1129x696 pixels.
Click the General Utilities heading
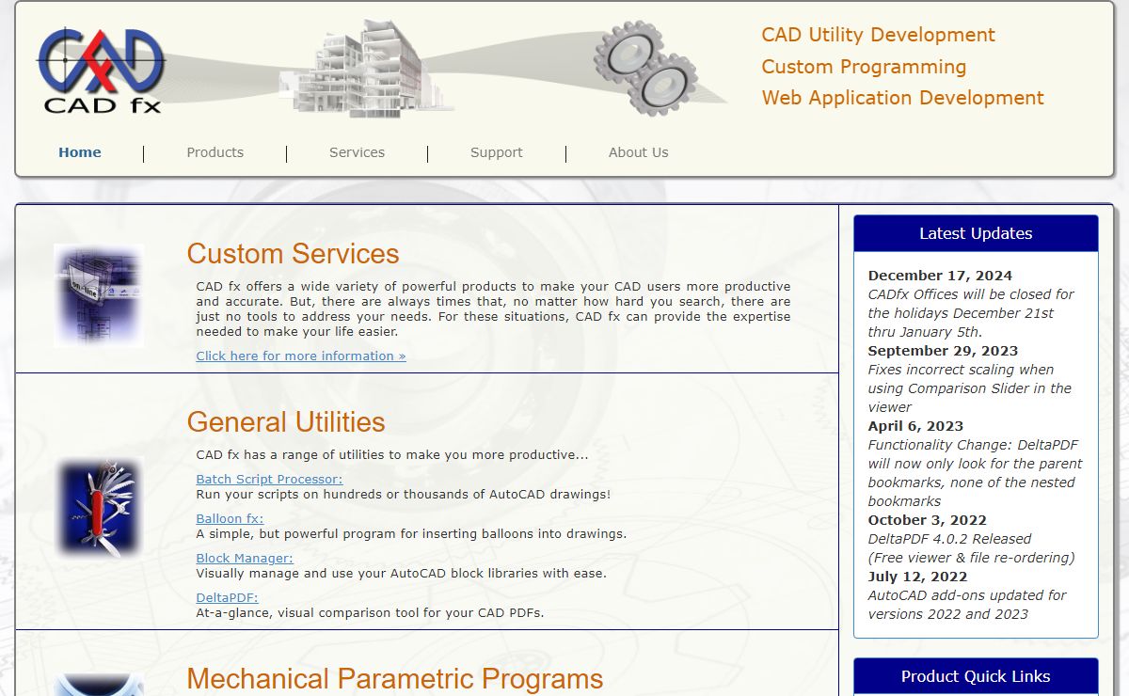click(x=286, y=421)
